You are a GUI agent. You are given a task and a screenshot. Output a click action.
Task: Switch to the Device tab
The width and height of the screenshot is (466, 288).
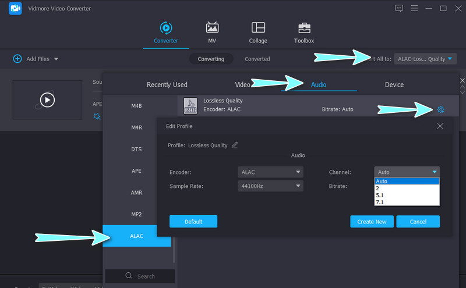(394, 85)
